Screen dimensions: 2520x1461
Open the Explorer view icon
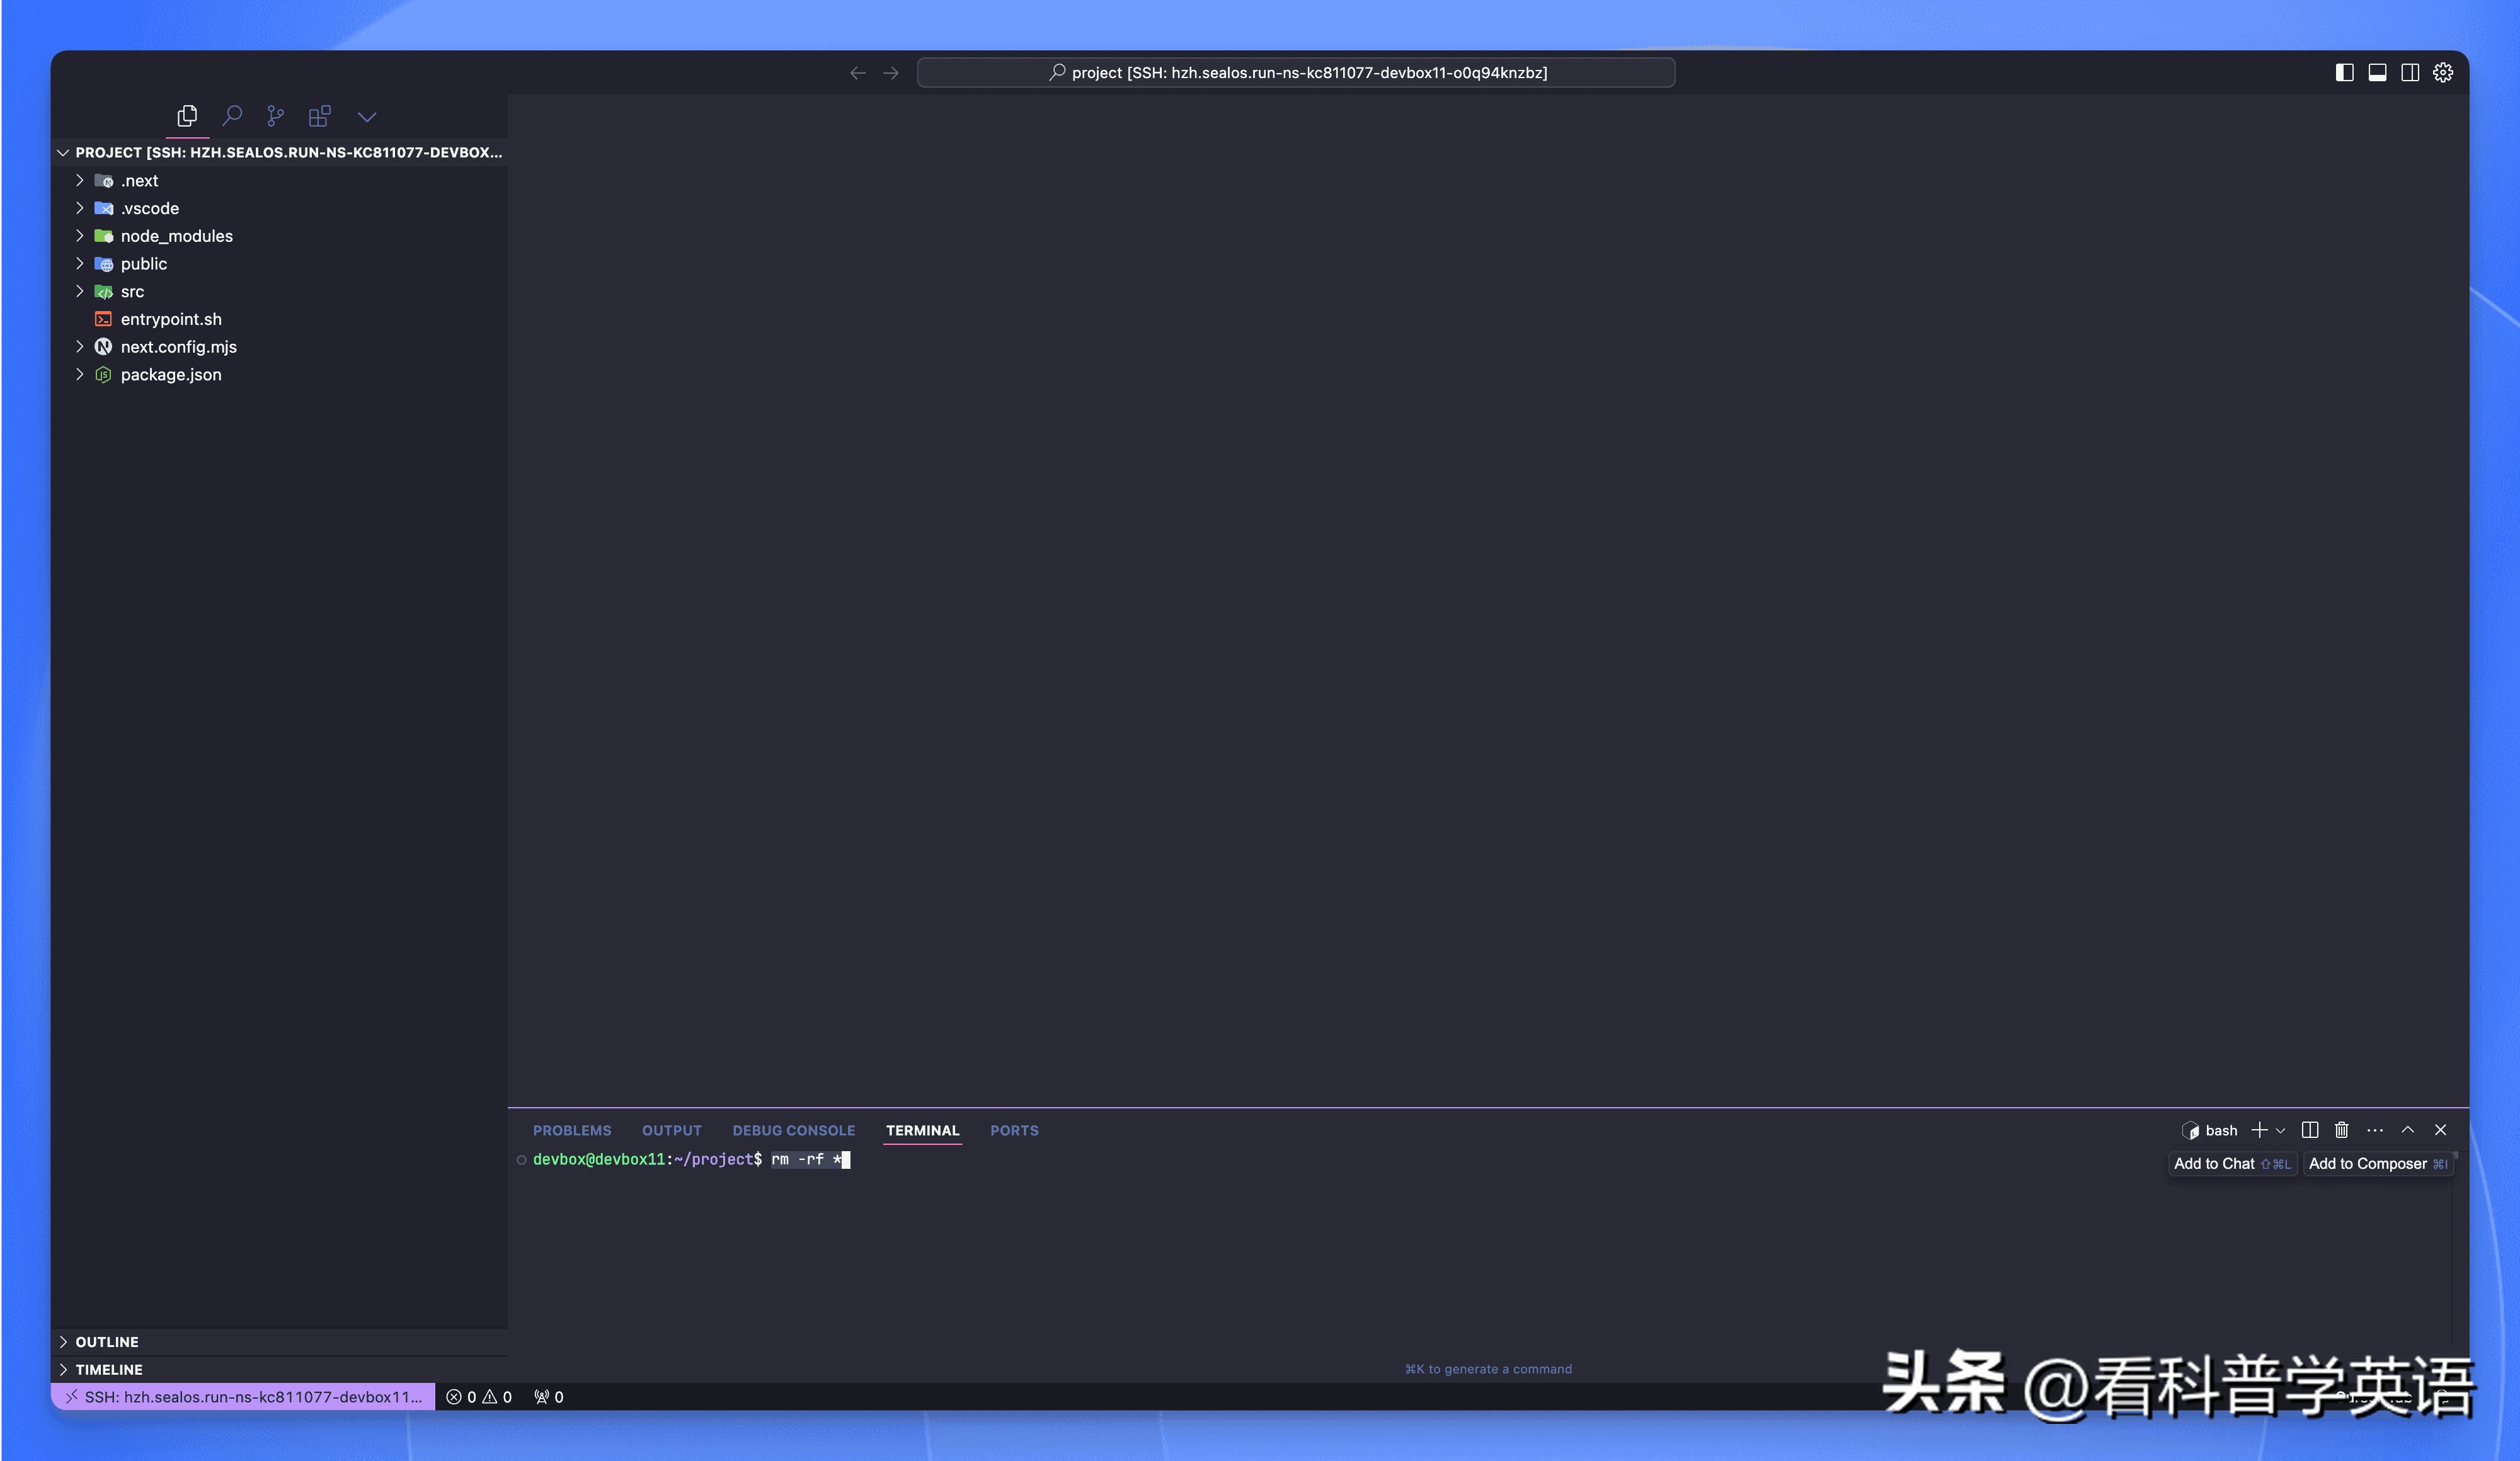pyautogui.click(x=187, y=116)
